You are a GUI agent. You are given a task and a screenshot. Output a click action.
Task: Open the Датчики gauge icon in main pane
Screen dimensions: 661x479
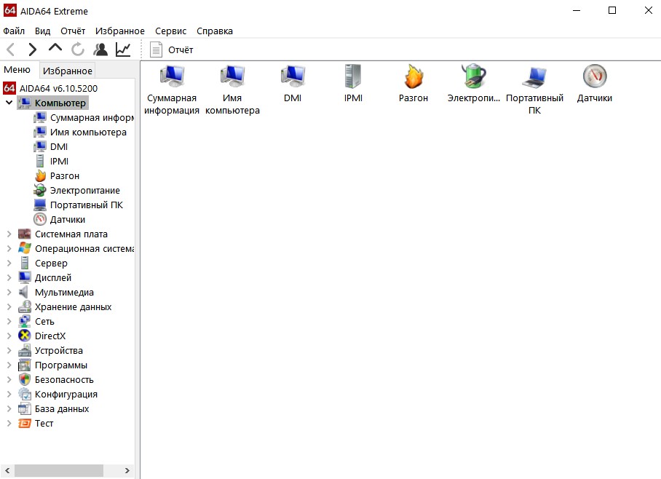(594, 76)
